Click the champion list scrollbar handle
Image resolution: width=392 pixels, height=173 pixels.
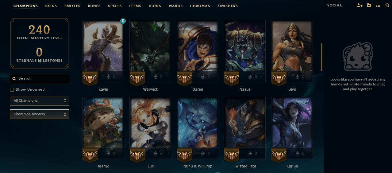322,57
